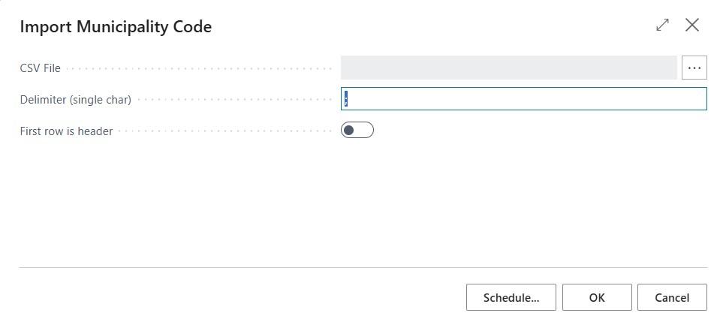Viewport: 726px width, 328px height.
Task: Toggle the First row is header switch
Action: (357, 131)
